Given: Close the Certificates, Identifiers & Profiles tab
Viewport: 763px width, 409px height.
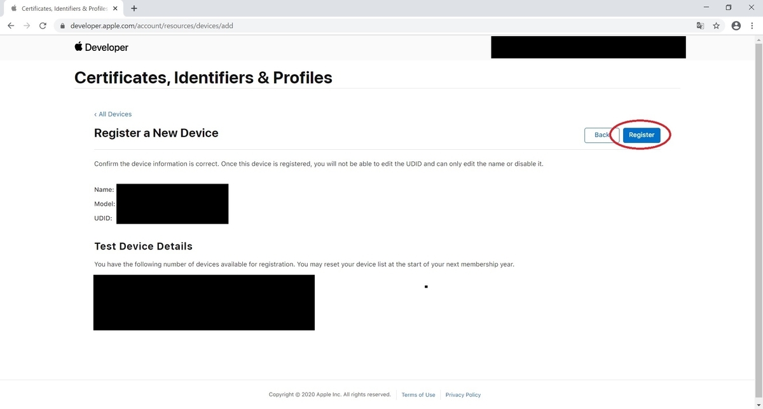Looking at the screenshot, I should coord(115,9).
